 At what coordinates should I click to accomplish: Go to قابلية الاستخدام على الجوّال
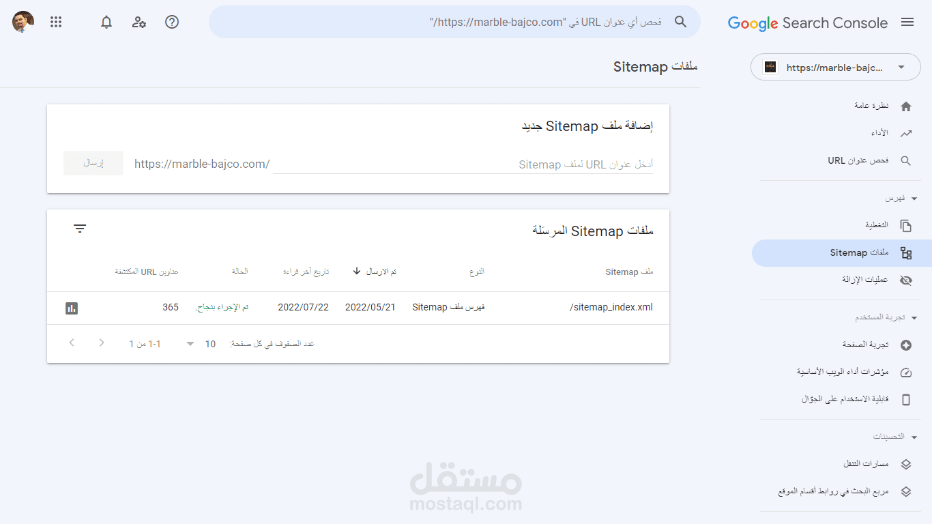pyautogui.click(x=845, y=399)
